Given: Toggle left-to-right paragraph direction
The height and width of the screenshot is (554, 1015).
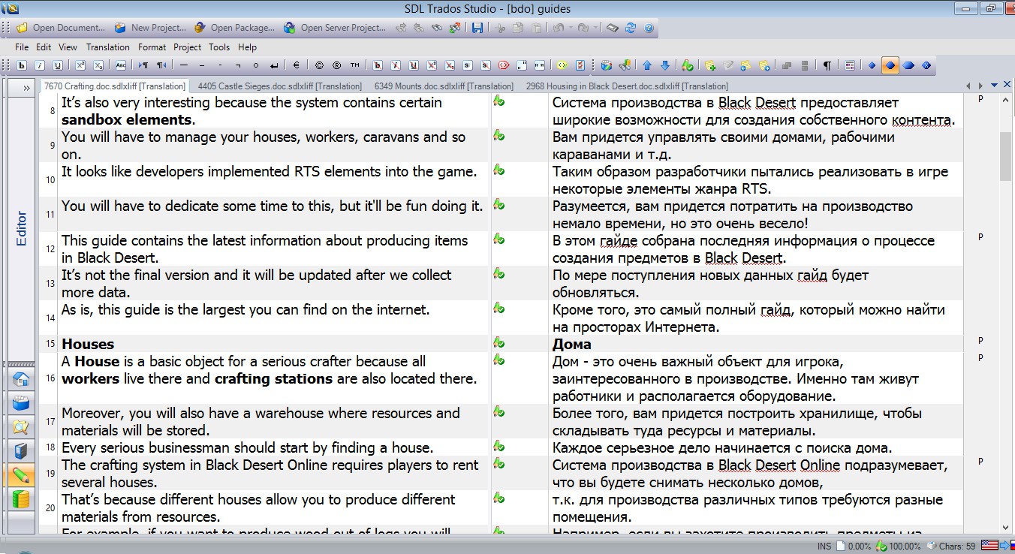Looking at the screenshot, I should (x=143, y=65).
